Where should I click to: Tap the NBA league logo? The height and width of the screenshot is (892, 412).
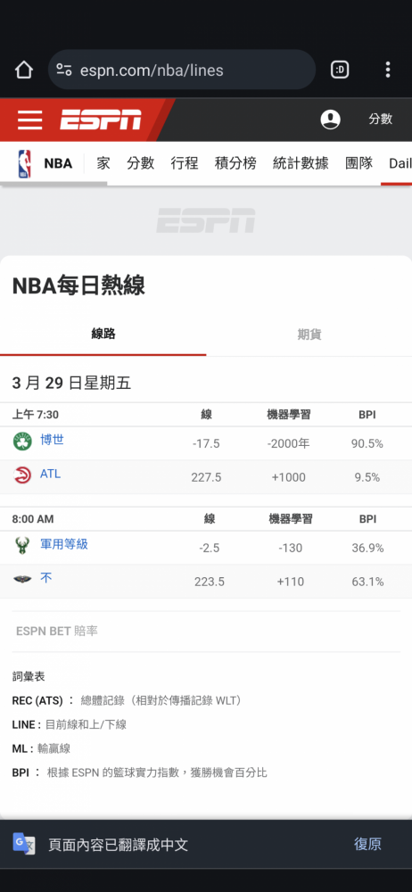click(x=24, y=164)
